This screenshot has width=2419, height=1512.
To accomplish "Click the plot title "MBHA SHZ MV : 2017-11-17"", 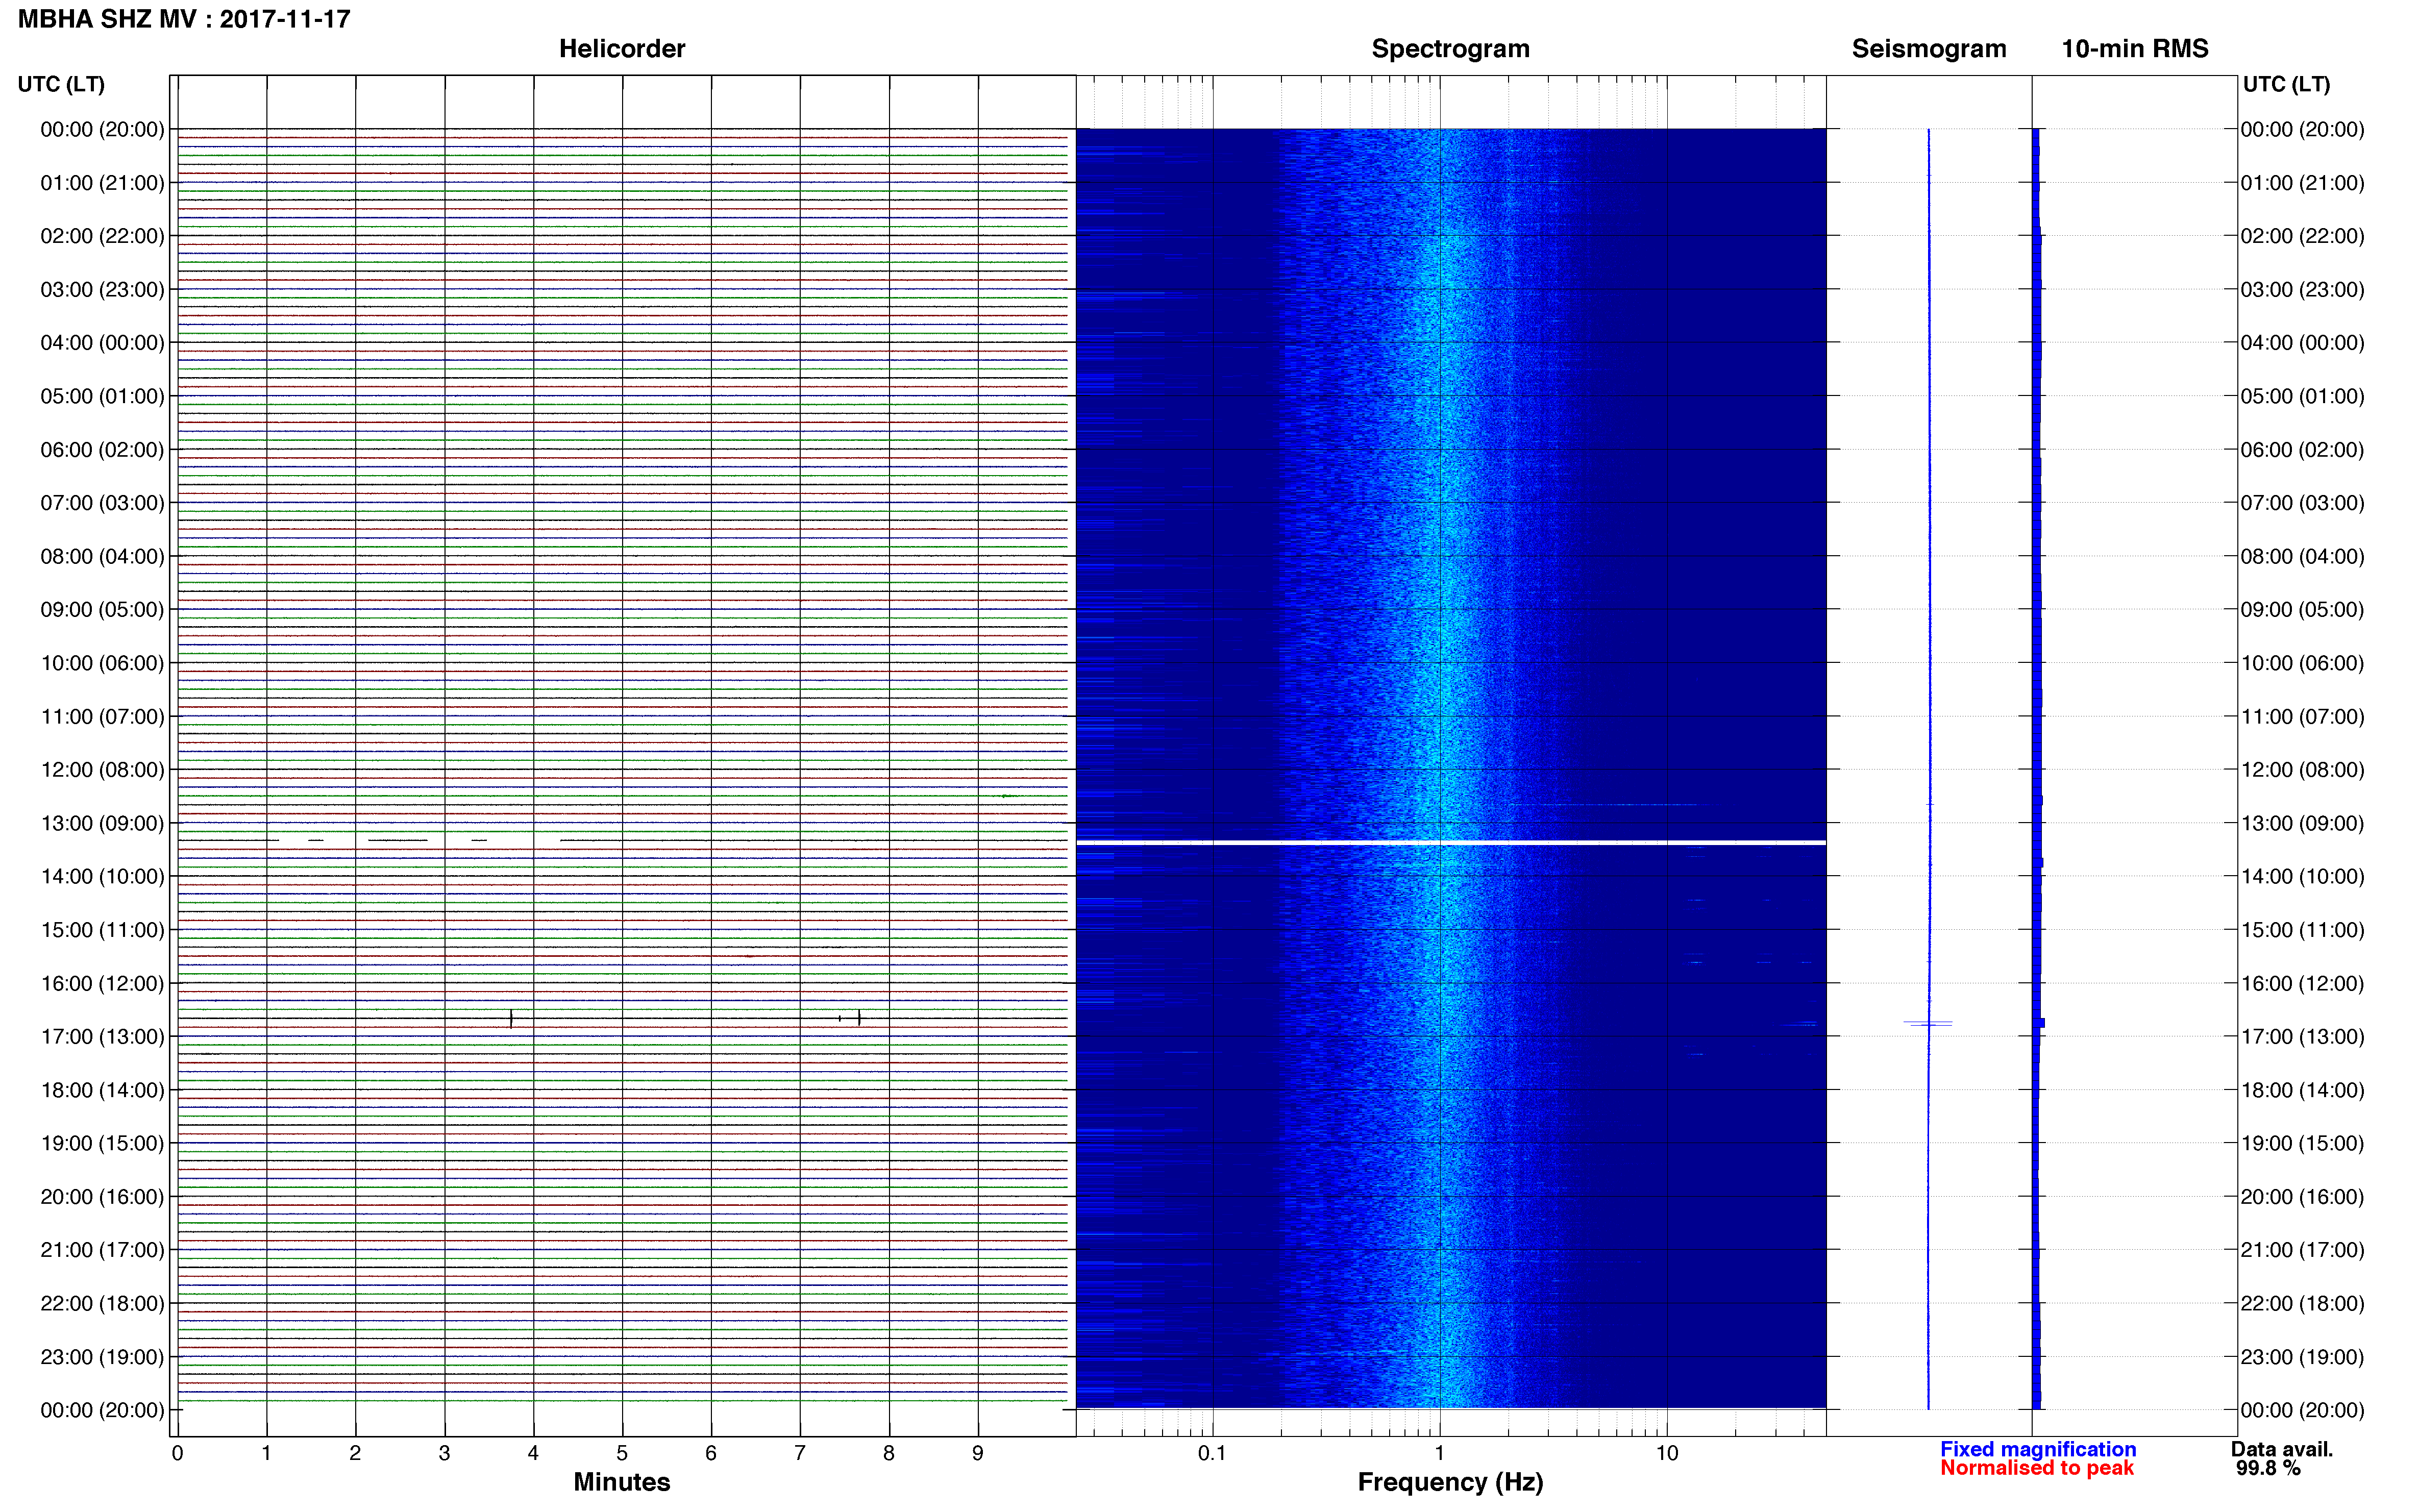I will click(x=184, y=19).
